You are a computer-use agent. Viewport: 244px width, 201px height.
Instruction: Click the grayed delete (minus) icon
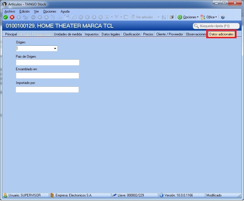pyautogui.click(x=33, y=17)
